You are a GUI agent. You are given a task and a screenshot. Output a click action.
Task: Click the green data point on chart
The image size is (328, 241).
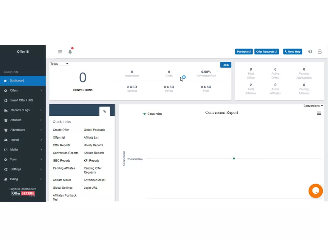(234, 159)
